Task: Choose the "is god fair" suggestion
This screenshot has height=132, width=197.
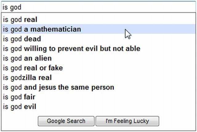Action: coord(19,97)
